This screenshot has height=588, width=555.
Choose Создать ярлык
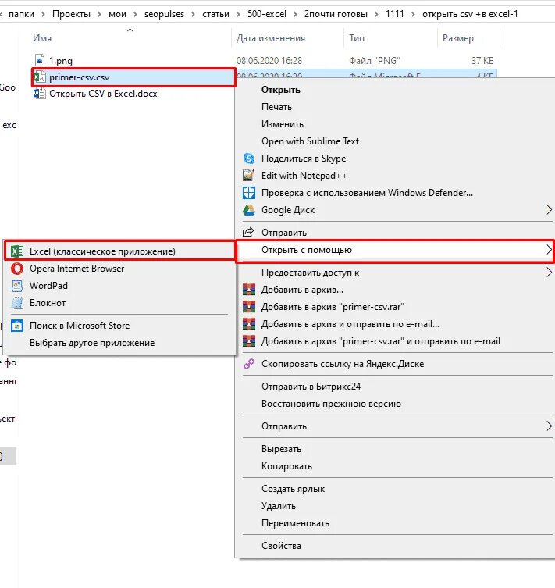pyautogui.click(x=293, y=489)
